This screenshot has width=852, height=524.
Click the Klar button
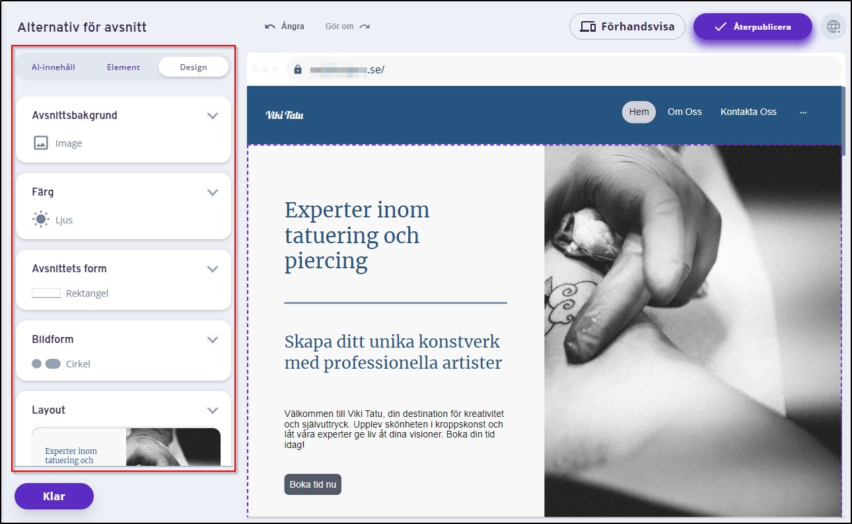(x=54, y=496)
